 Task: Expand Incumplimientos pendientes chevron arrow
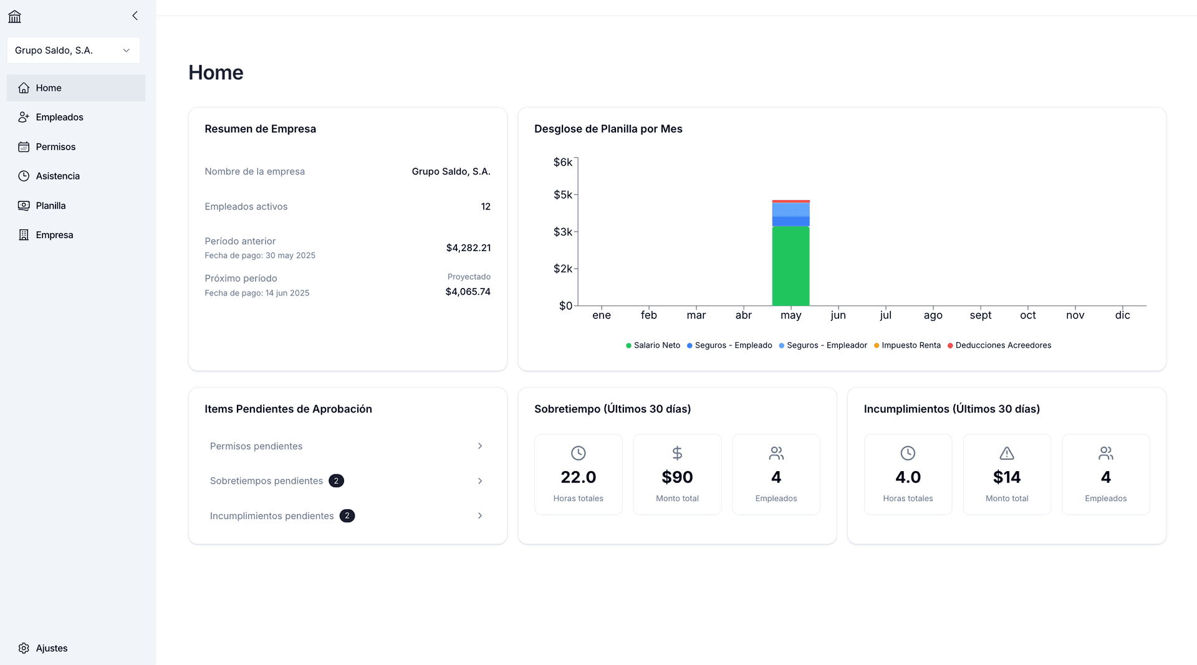[x=479, y=516]
